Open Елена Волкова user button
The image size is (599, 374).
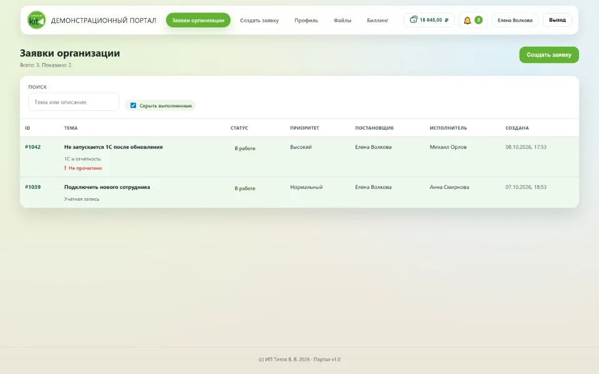(515, 20)
